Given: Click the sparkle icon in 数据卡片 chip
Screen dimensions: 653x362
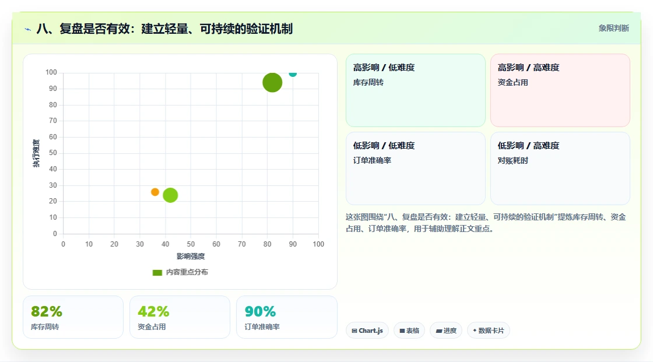Looking at the screenshot, I should pyautogui.click(x=475, y=331).
